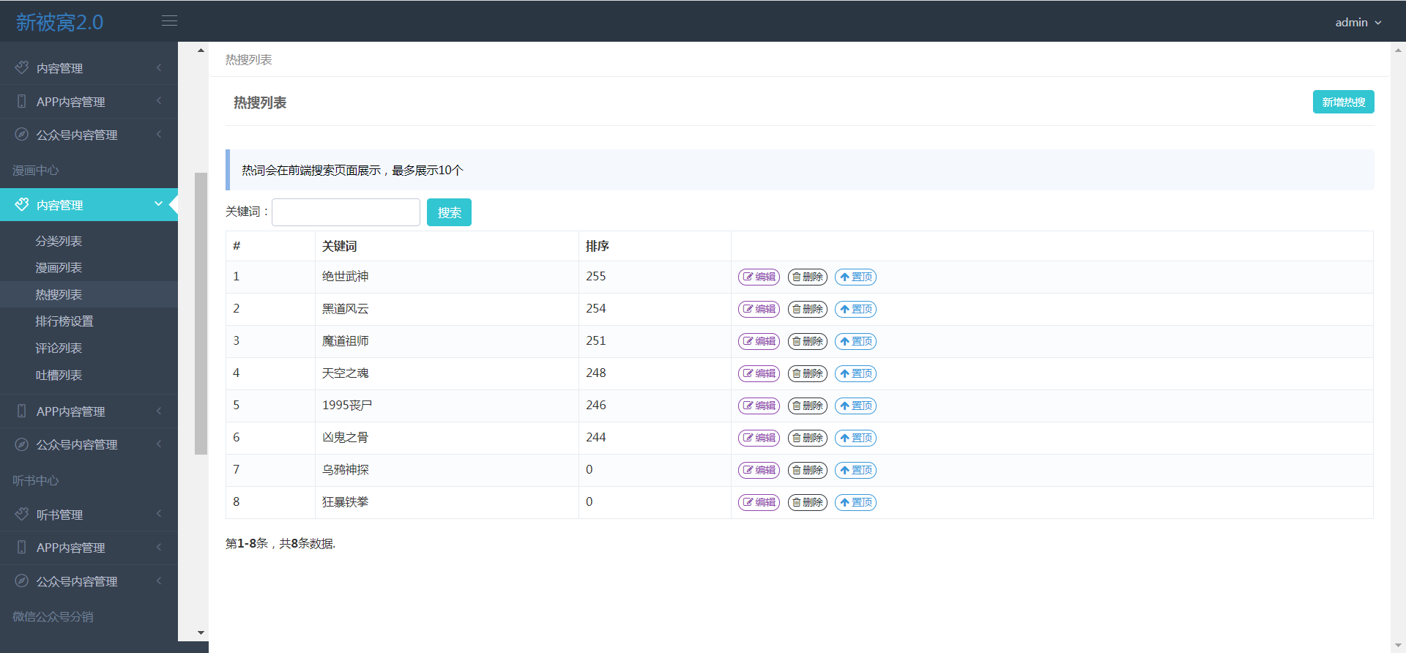1406x653 pixels.
Task: Pin 天空之魂 to top
Action: pyautogui.click(x=855, y=373)
